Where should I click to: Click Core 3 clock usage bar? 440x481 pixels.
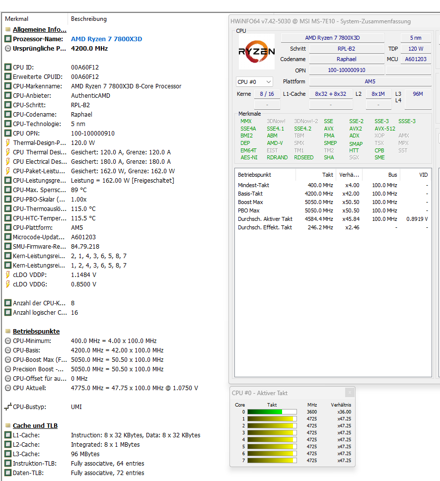tap(272, 432)
